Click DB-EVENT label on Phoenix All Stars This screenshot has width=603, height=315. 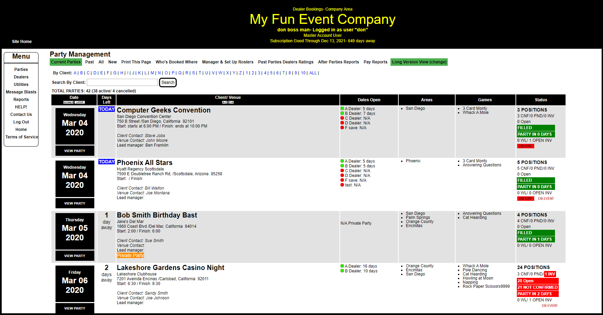pos(546,198)
